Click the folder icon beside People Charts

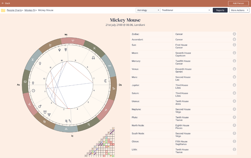point(3,10)
